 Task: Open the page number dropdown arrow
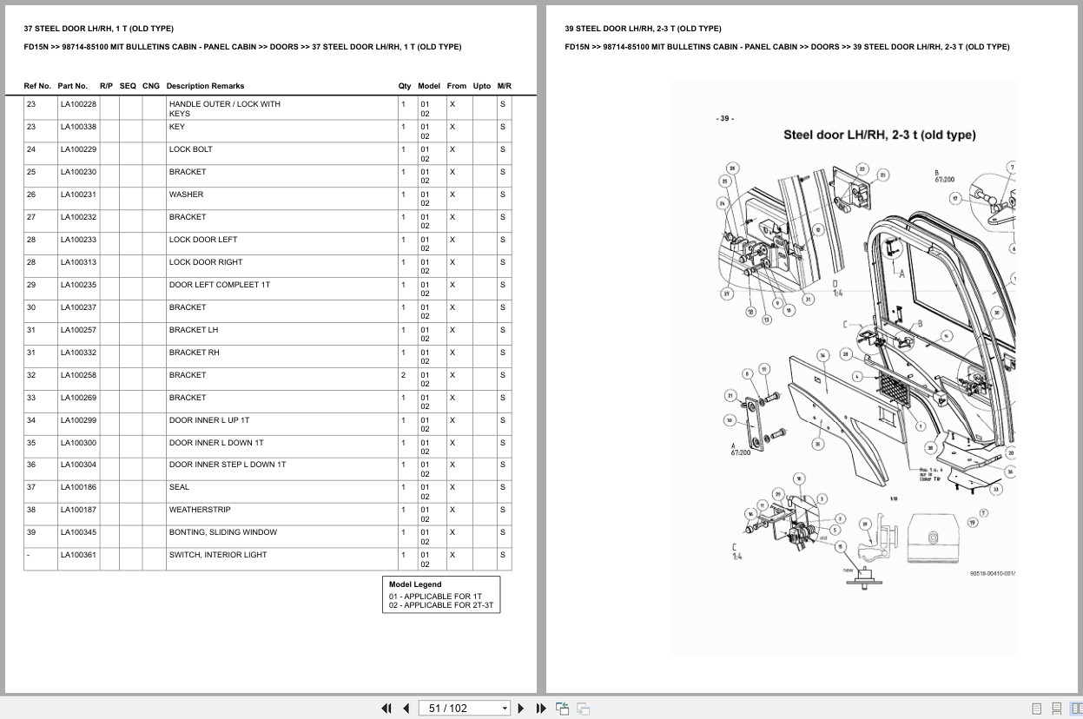(505, 709)
